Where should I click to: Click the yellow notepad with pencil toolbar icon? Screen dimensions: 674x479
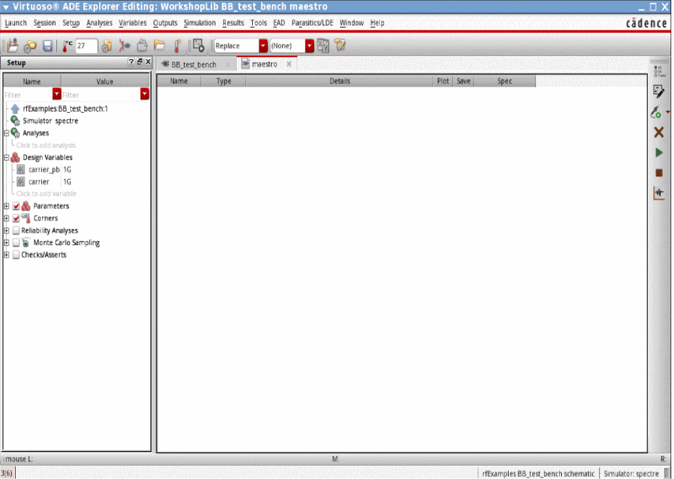(339, 45)
